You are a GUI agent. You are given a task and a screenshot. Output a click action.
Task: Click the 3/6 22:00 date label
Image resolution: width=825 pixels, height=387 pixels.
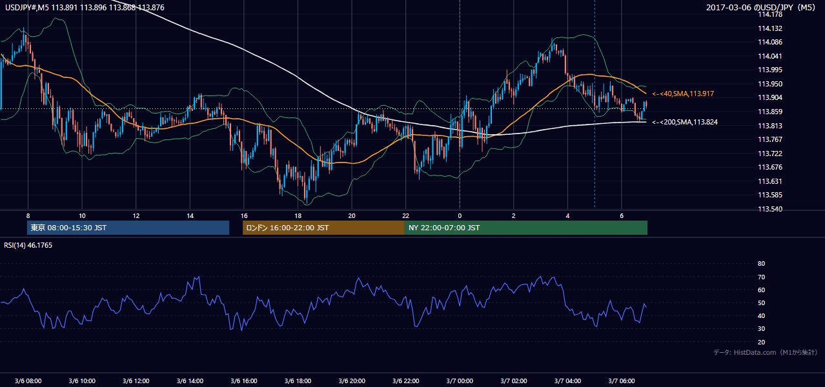(405, 381)
